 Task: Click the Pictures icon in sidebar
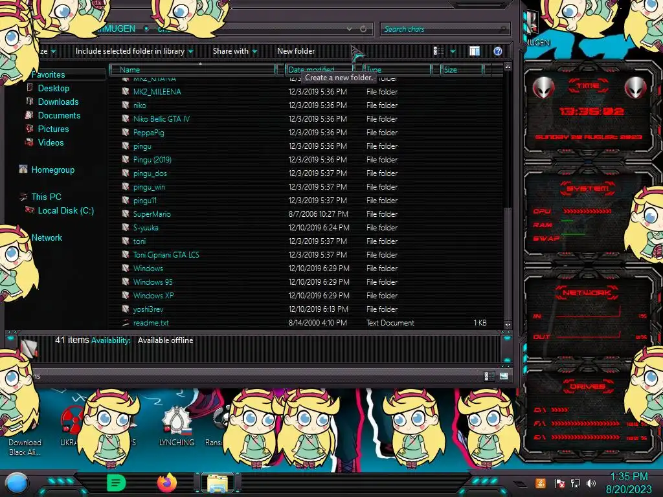tap(30, 129)
